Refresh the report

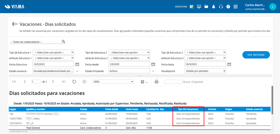[74, 81]
